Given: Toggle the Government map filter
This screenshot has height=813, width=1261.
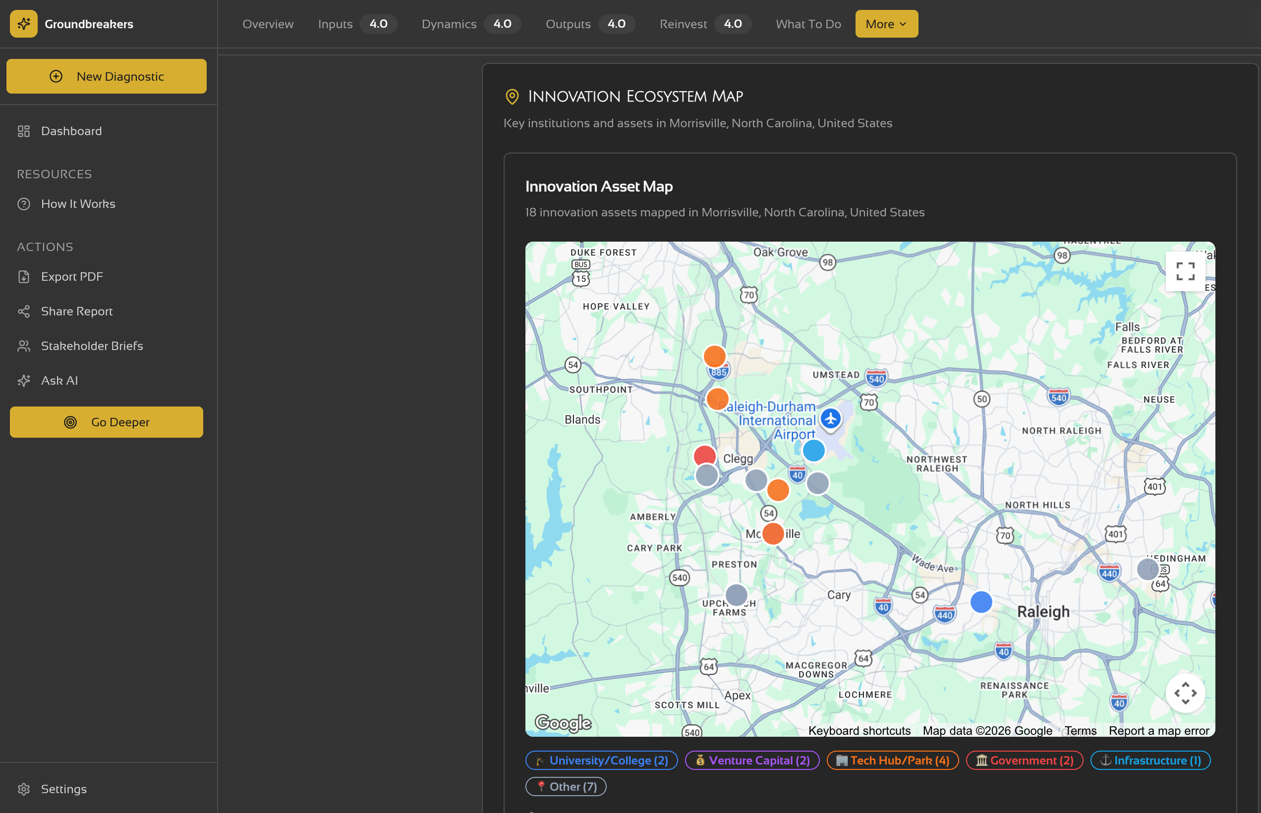Looking at the screenshot, I should pyautogui.click(x=1024, y=760).
